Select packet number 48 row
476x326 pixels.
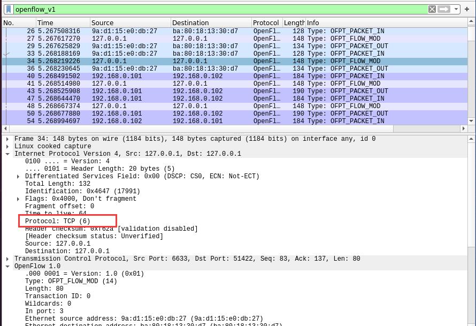234,106
